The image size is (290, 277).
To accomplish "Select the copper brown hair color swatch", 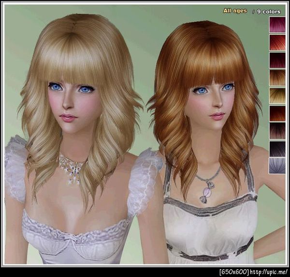I will [x=277, y=78].
